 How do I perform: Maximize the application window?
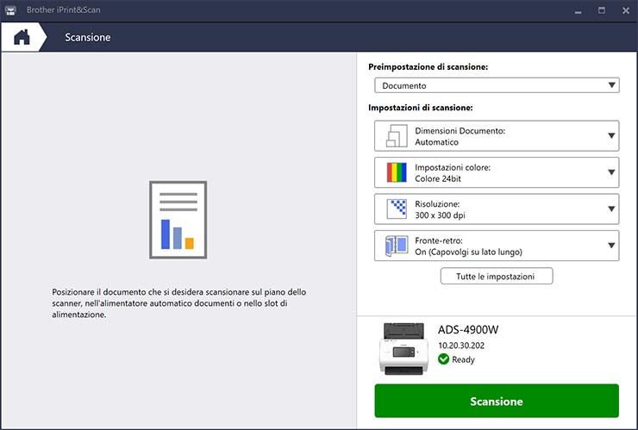tap(601, 10)
